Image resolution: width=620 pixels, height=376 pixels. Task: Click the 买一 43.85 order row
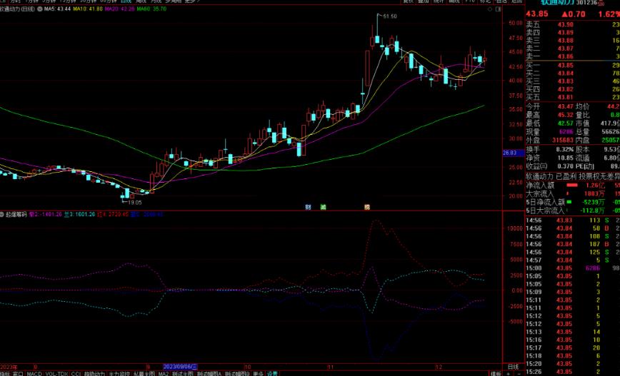click(573, 65)
